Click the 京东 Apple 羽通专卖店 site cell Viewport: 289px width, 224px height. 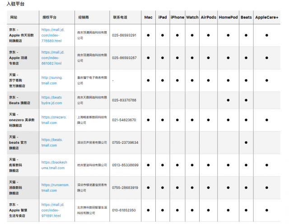(23, 58)
